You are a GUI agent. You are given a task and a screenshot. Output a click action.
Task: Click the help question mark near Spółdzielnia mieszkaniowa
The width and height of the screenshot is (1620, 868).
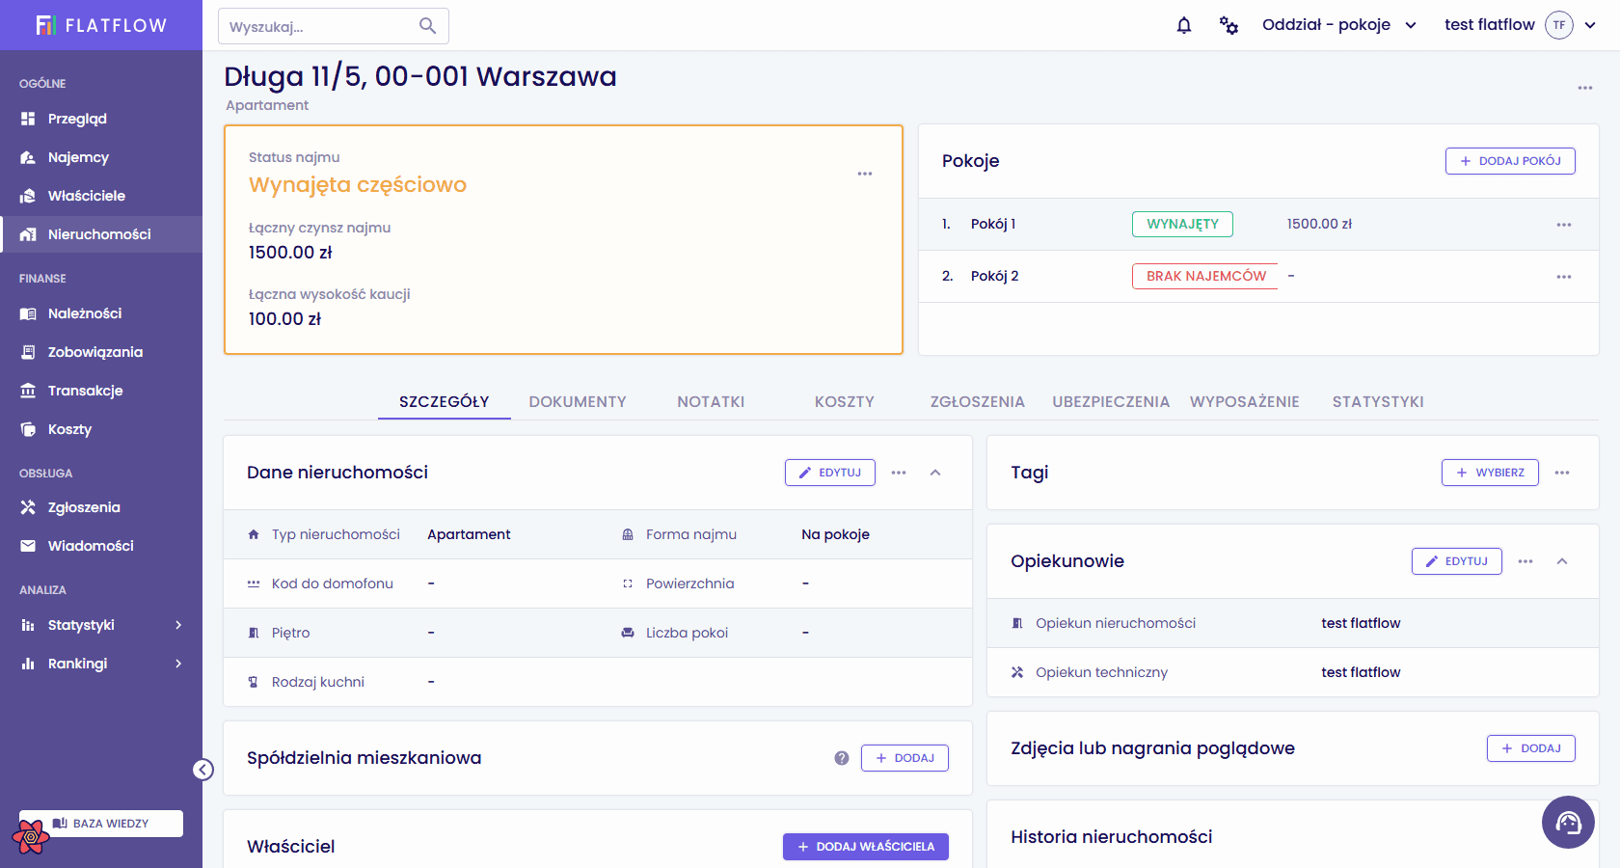(842, 758)
